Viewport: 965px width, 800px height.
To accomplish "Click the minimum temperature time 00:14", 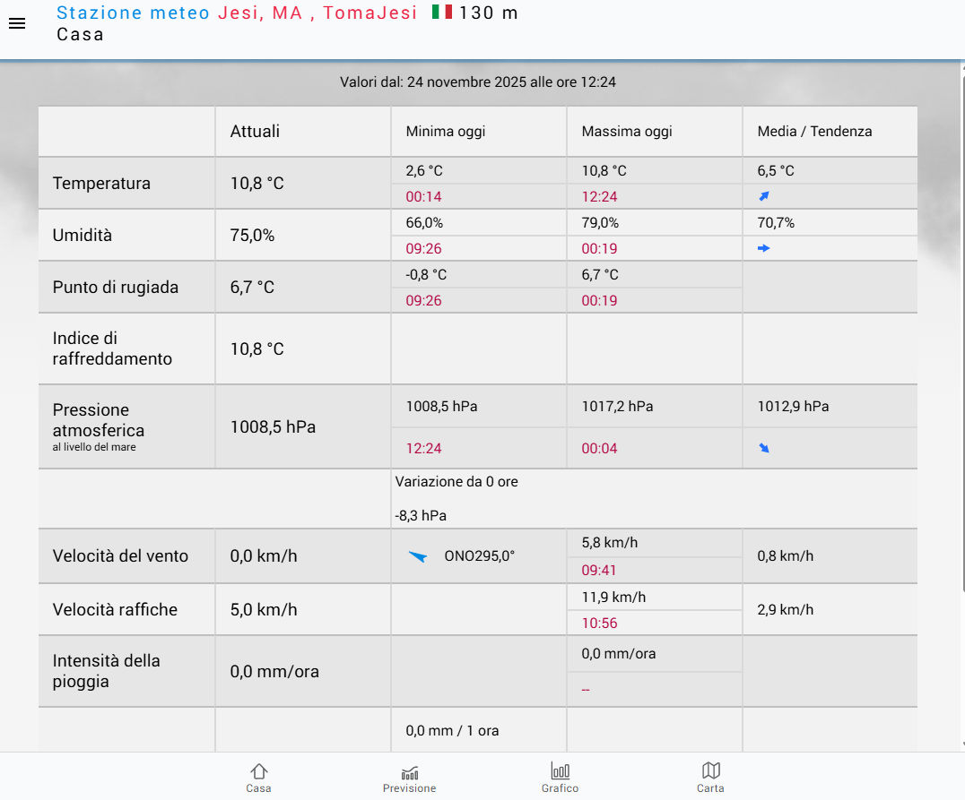I will point(423,197).
